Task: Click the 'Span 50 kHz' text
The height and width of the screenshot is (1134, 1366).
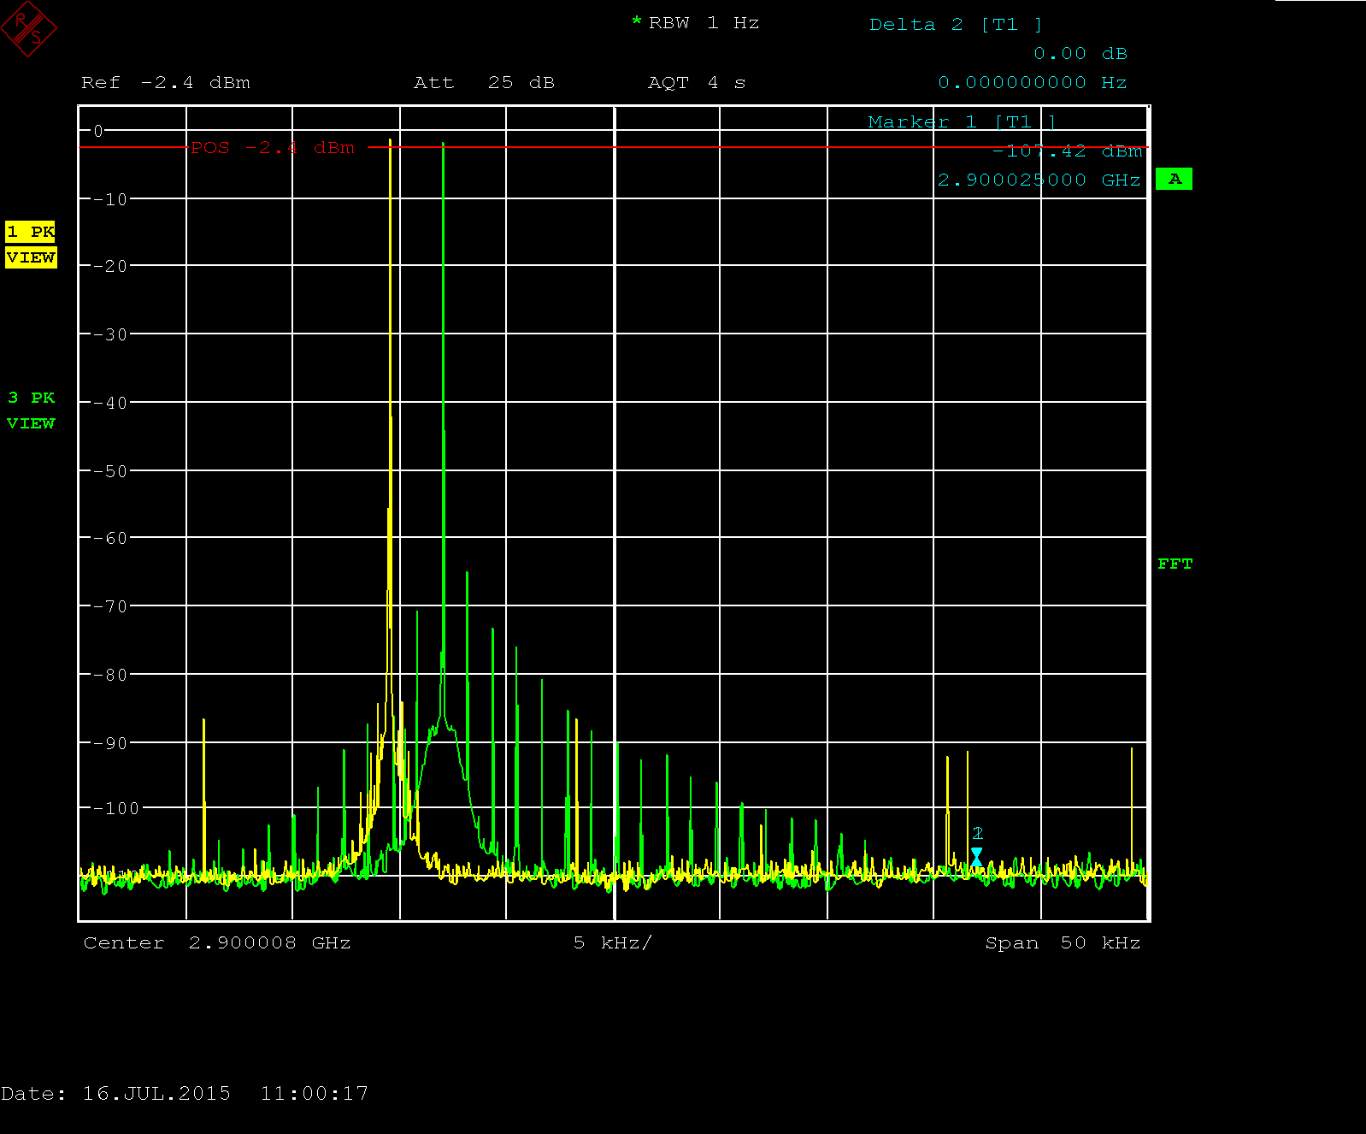Action: click(1063, 943)
